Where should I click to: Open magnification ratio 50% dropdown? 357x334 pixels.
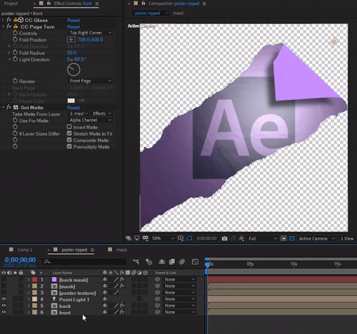click(x=164, y=238)
